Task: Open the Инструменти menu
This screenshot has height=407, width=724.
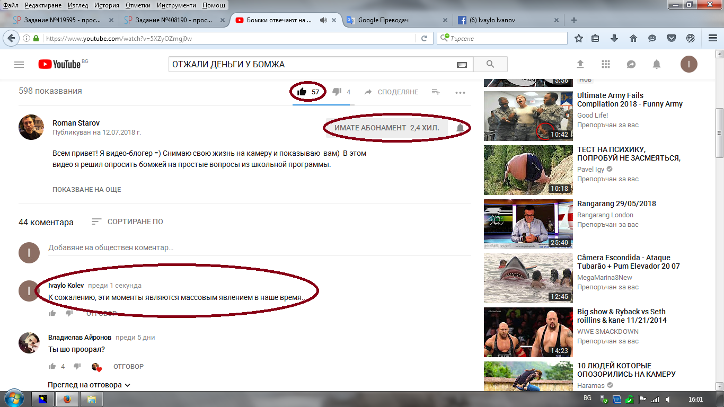Action: click(176, 5)
